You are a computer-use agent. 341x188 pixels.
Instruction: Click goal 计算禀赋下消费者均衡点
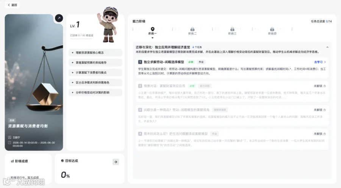95,73
